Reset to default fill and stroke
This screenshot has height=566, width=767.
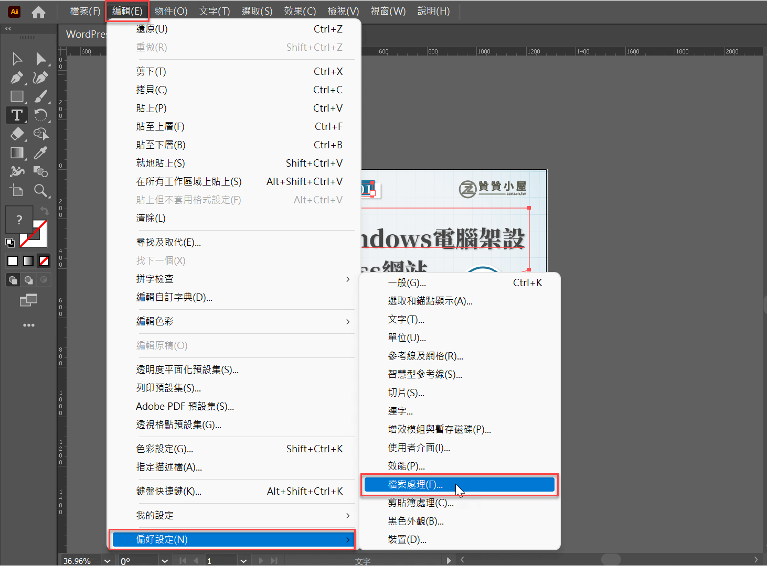(9, 242)
